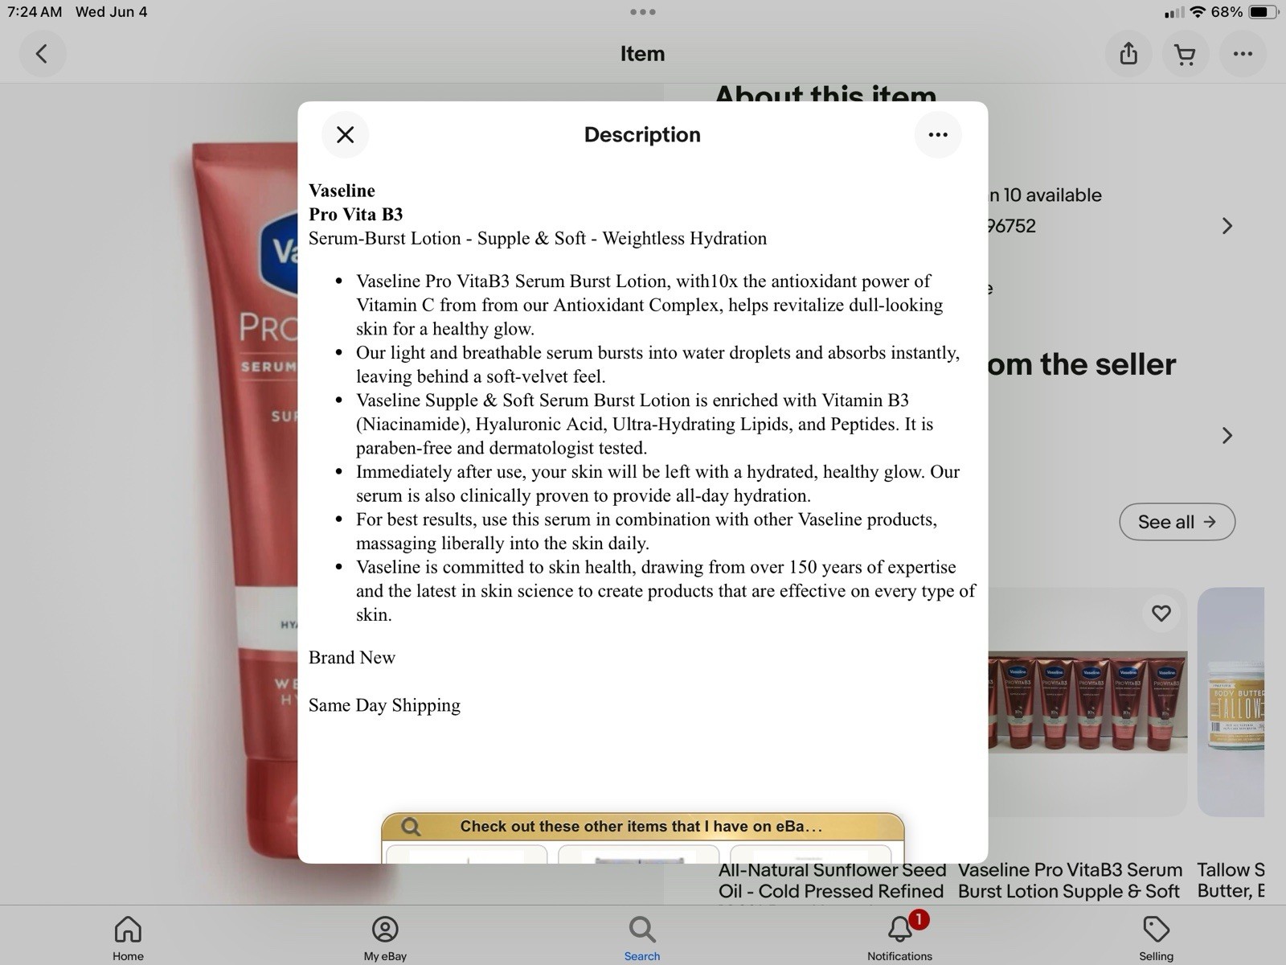Open All-Natural Sunflower Seed Oil listing title
The height and width of the screenshot is (965, 1286).
pos(832,881)
